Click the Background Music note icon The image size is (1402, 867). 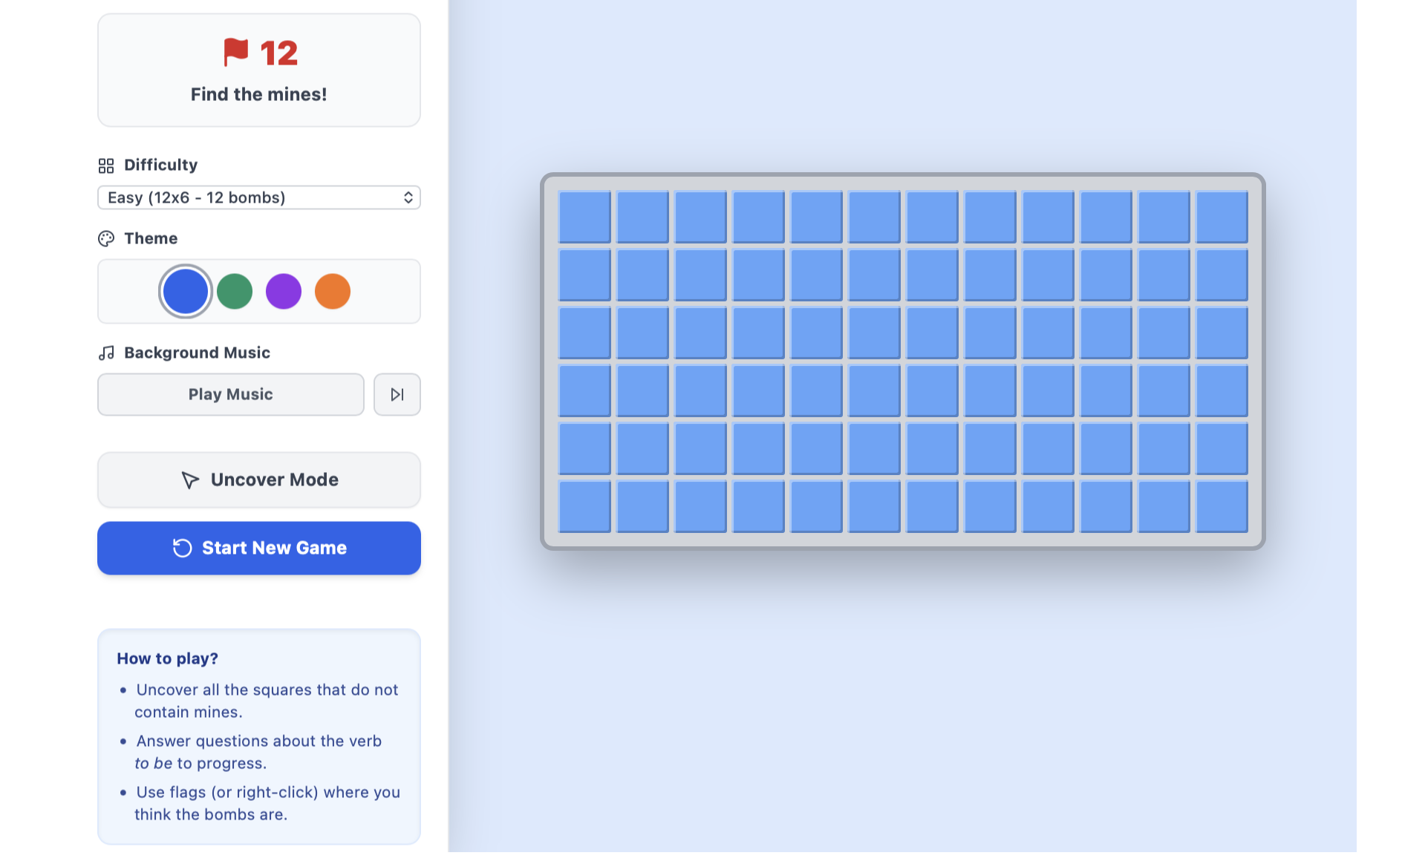pos(106,353)
